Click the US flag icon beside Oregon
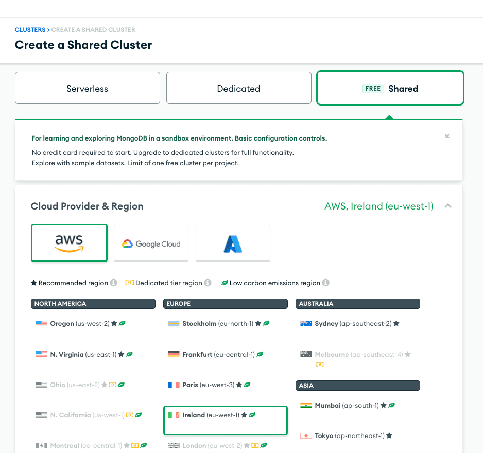Image resolution: width=483 pixels, height=453 pixels. (41, 323)
